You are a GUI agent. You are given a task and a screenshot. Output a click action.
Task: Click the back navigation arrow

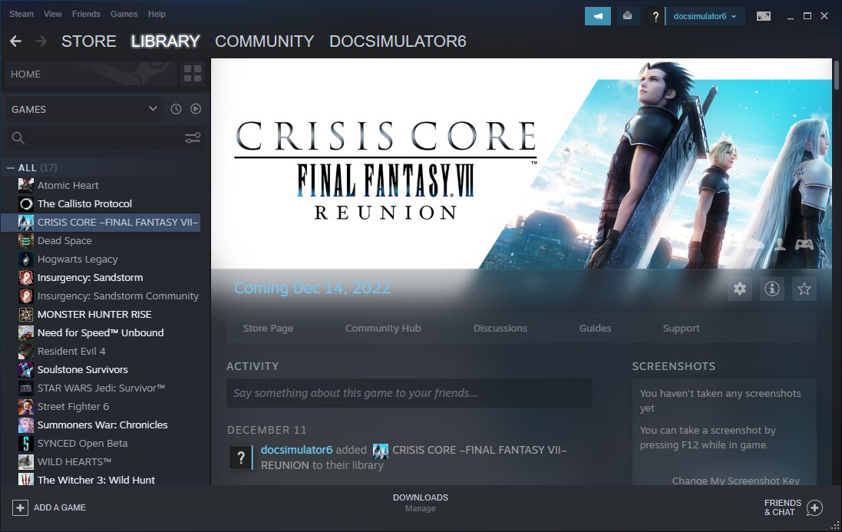tap(15, 41)
